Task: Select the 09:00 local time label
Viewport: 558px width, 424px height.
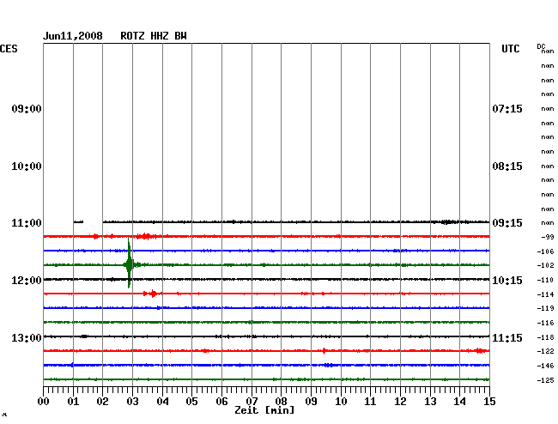Action: [x=27, y=108]
